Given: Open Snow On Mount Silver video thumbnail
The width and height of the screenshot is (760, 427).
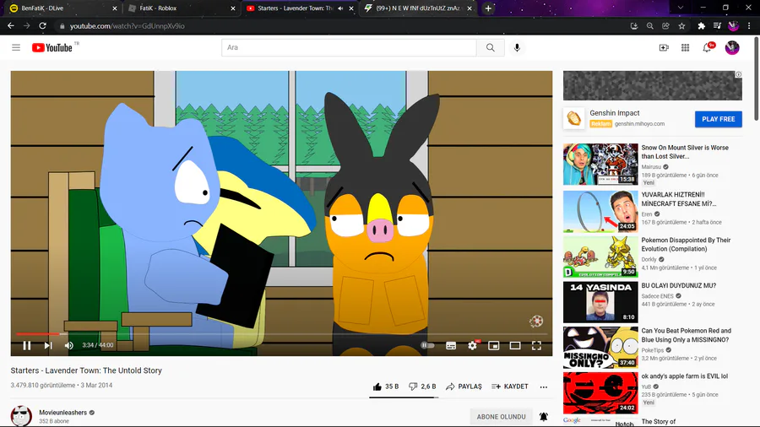Looking at the screenshot, I should 600,164.
